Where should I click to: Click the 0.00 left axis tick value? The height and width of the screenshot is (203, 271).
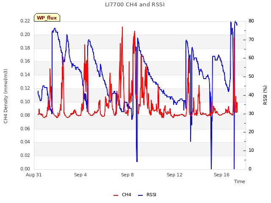(25, 169)
